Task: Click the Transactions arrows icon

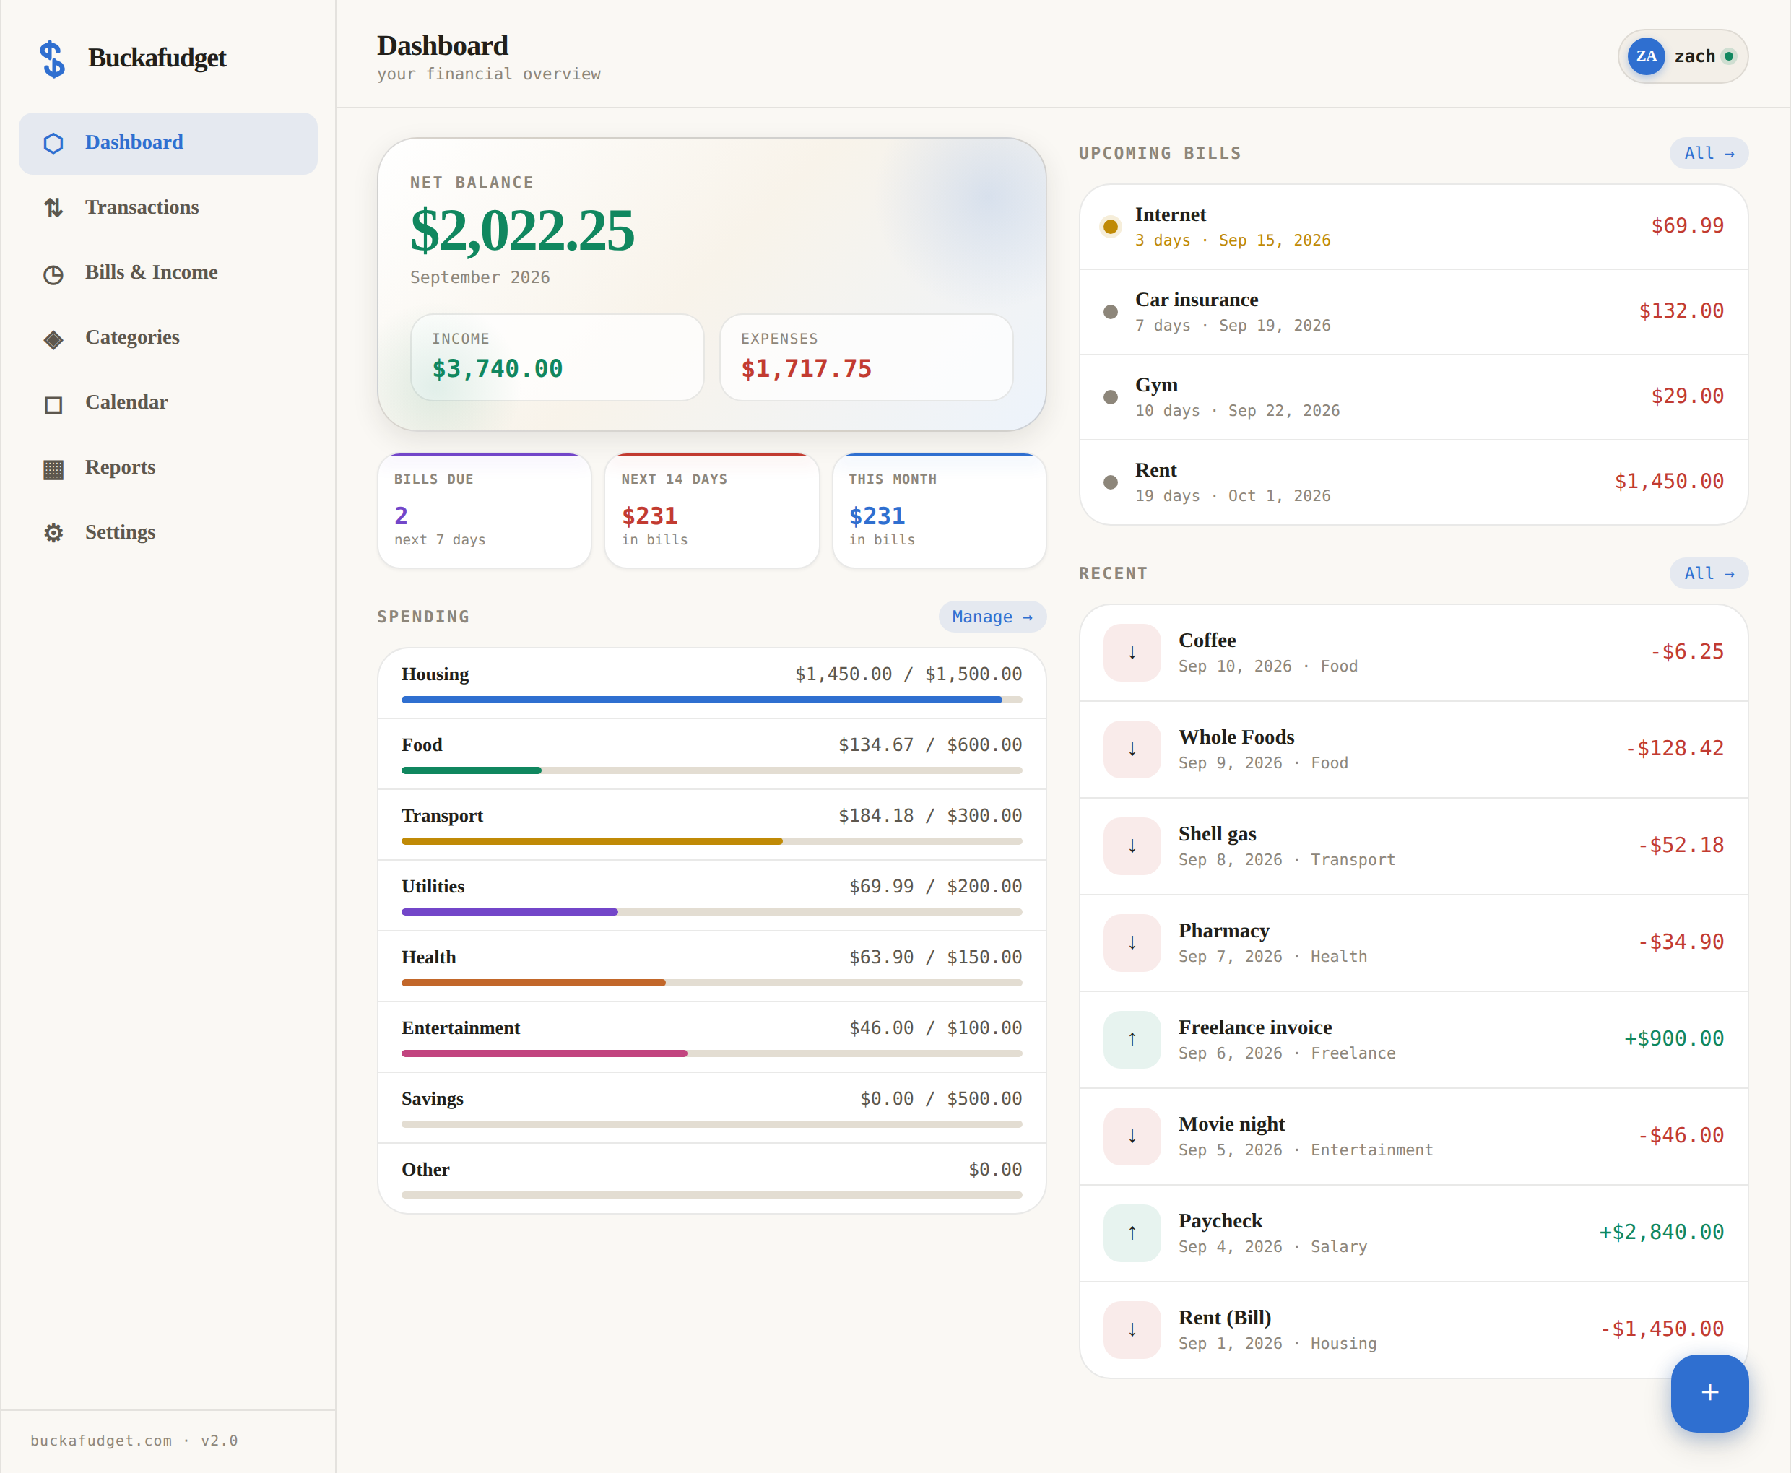Action: pos(53,208)
